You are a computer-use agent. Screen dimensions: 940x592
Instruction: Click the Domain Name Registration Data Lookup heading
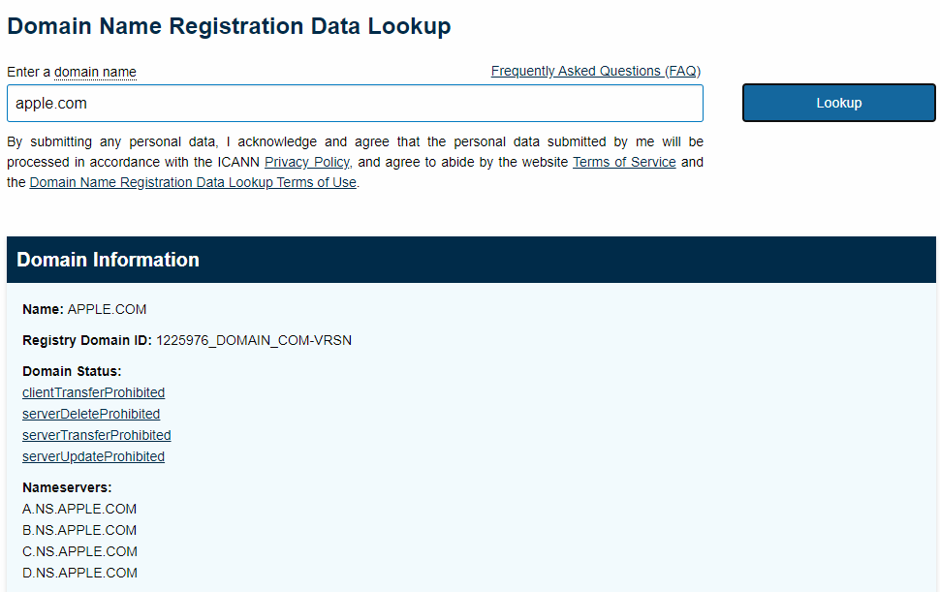(x=229, y=26)
